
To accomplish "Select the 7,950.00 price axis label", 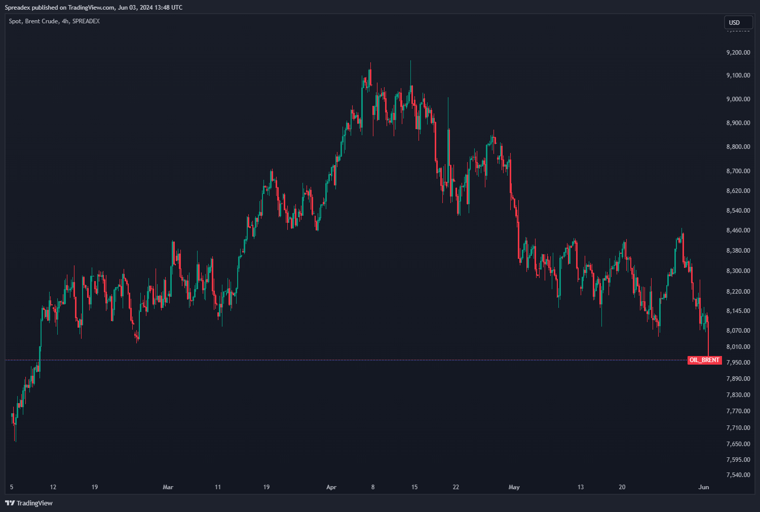I will (x=738, y=363).
